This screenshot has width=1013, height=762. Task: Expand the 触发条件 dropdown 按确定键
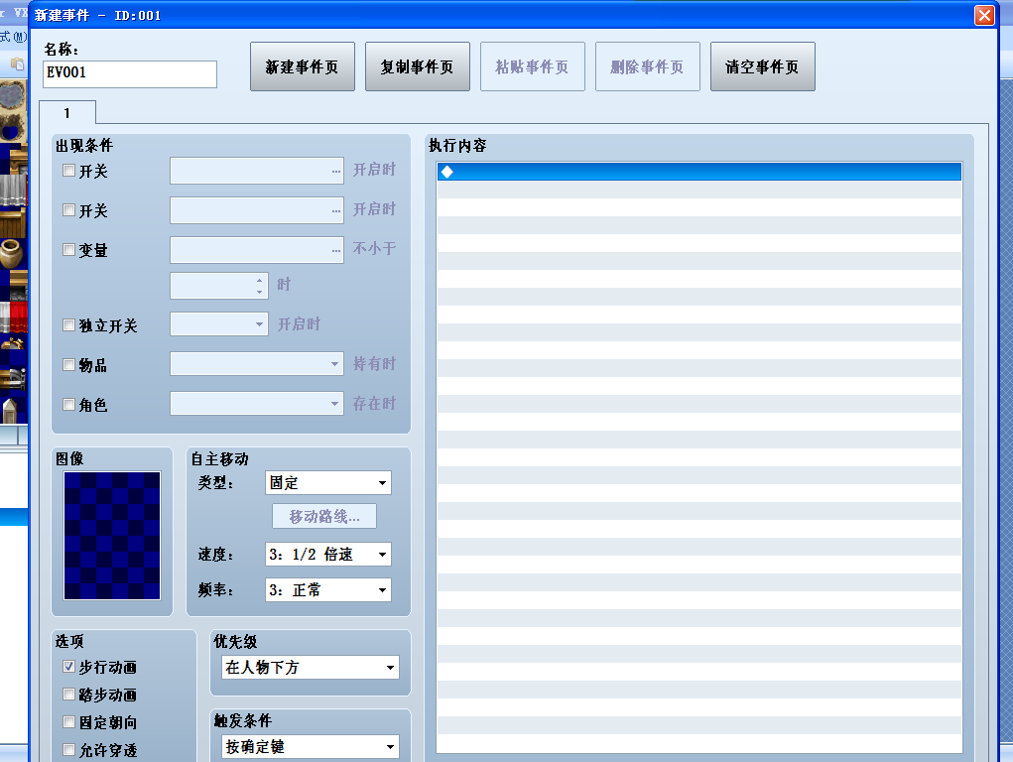point(311,746)
